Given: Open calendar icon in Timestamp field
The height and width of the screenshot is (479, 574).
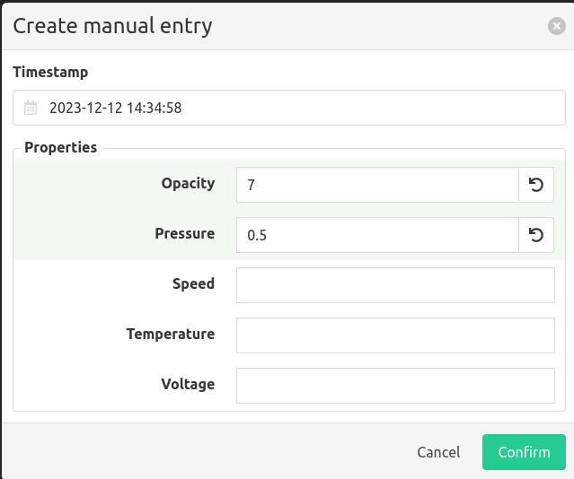Looking at the screenshot, I should click(x=31, y=108).
